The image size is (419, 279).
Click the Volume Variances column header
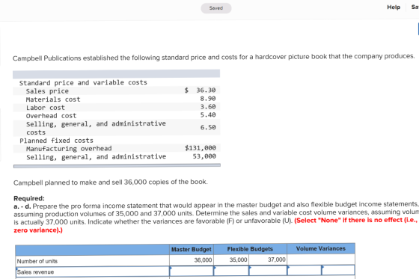click(x=321, y=248)
